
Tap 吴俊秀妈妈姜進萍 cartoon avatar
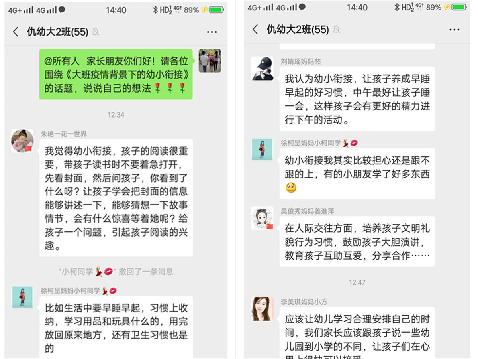262,218
